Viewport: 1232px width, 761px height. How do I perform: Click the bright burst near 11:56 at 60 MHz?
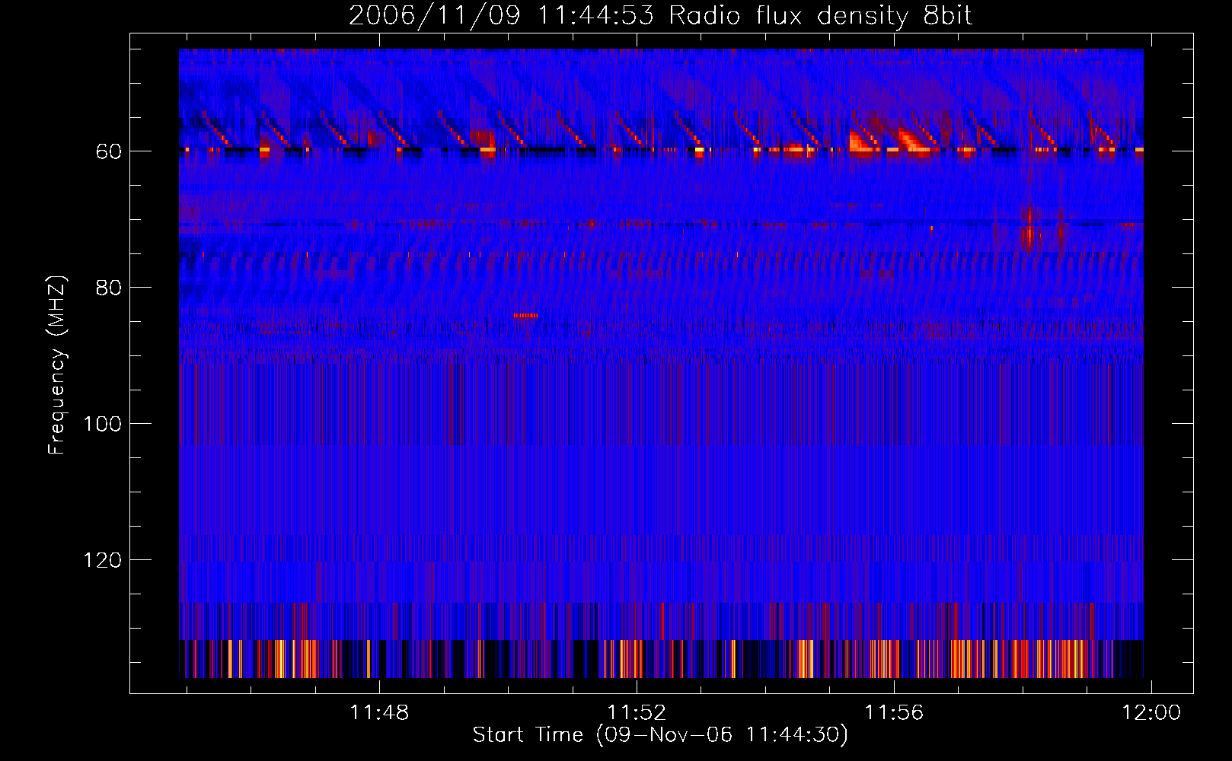(914, 142)
